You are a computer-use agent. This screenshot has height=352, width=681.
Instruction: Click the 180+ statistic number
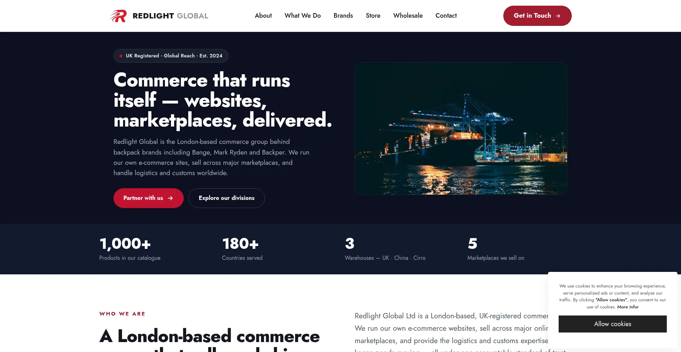[240, 244]
